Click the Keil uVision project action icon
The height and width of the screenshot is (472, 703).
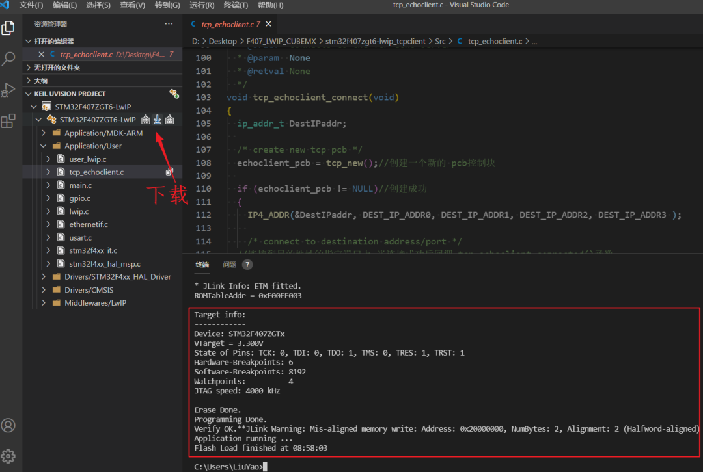coord(174,94)
